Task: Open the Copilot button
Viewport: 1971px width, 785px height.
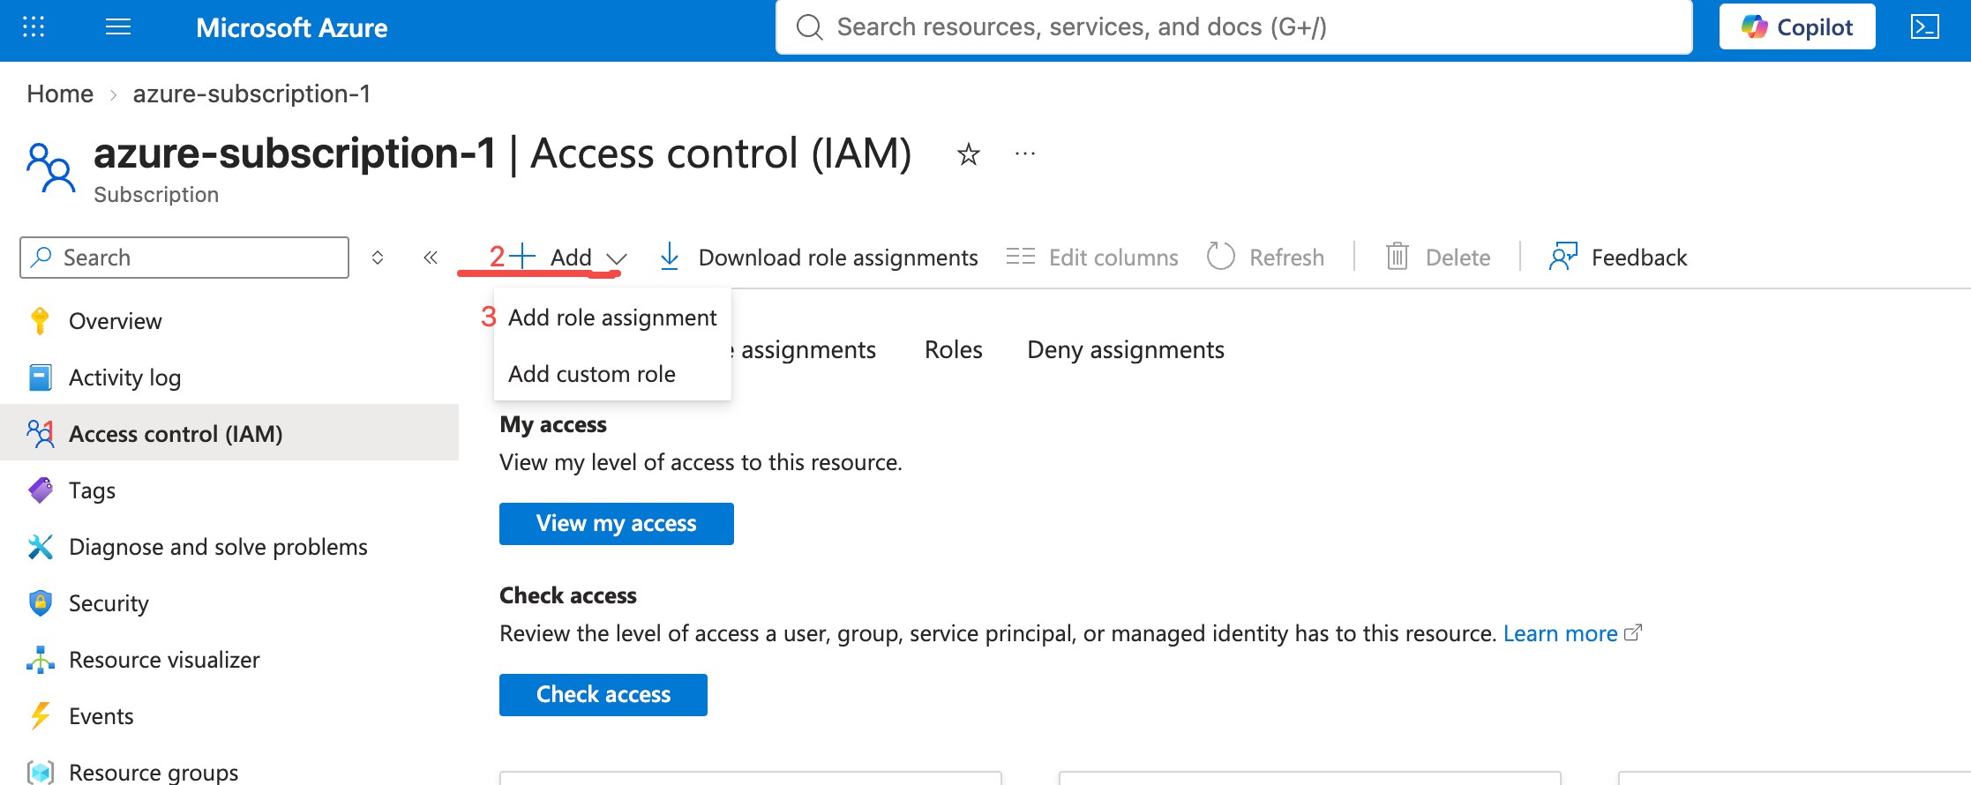Action: coord(1797,27)
